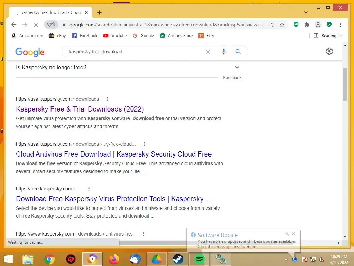Open the profile avatar menu
354x266 pixels.
click(318, 25)
